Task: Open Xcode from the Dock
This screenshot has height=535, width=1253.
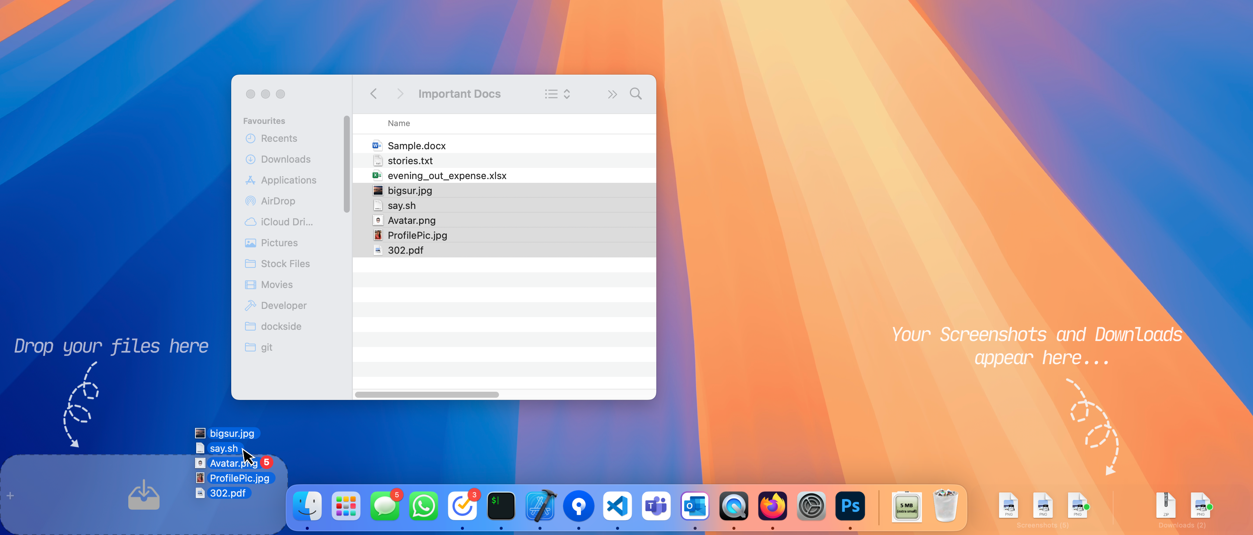Action: pos(540,506)
